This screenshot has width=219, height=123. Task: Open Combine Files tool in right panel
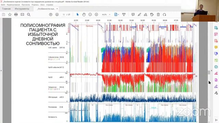[216, 54]
